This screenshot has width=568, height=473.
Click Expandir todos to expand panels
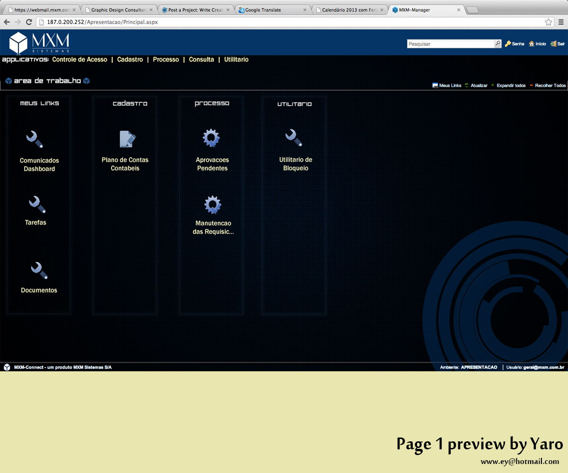point(511,86)
